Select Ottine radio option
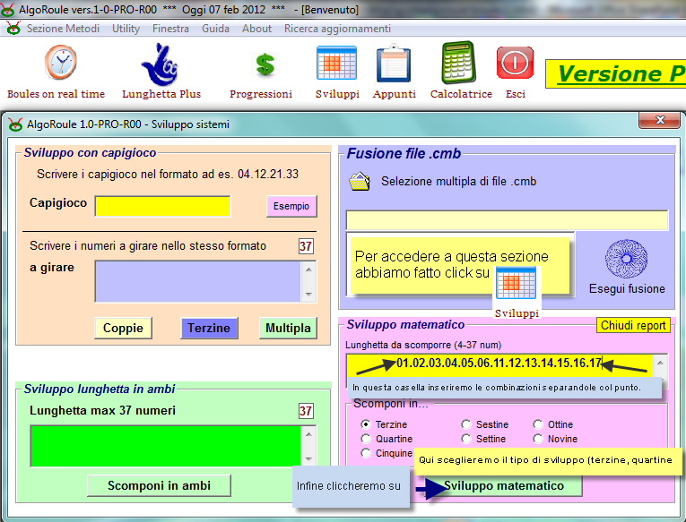This screenshot has width=686, height=522. point(538,424)
